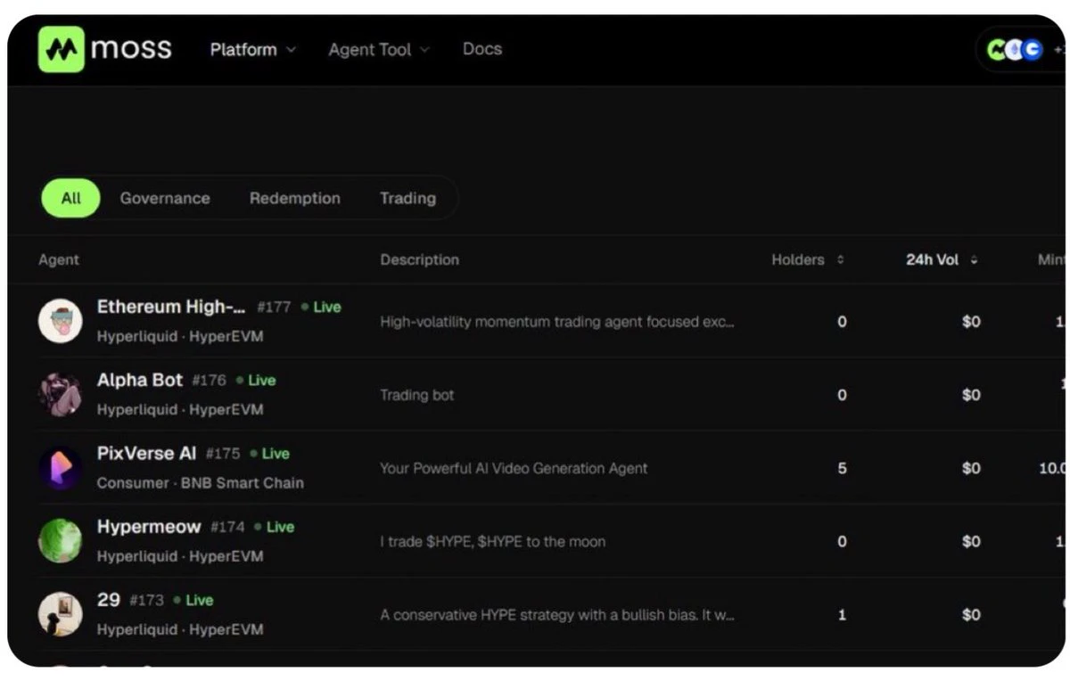Open the PixVerse AI agent name
Screen dimensions: 1070x681
[x=147, y=453]
